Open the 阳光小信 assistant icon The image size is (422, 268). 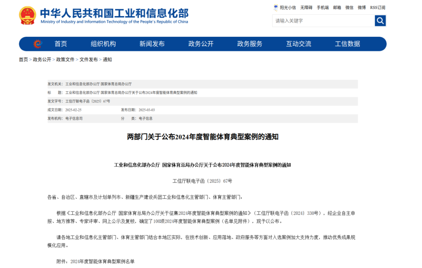point(276,7)
